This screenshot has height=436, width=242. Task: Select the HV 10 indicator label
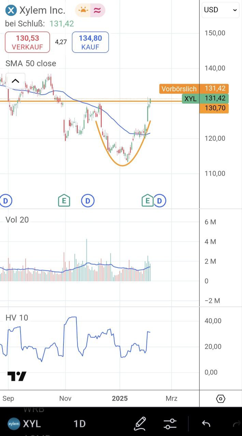17,317
